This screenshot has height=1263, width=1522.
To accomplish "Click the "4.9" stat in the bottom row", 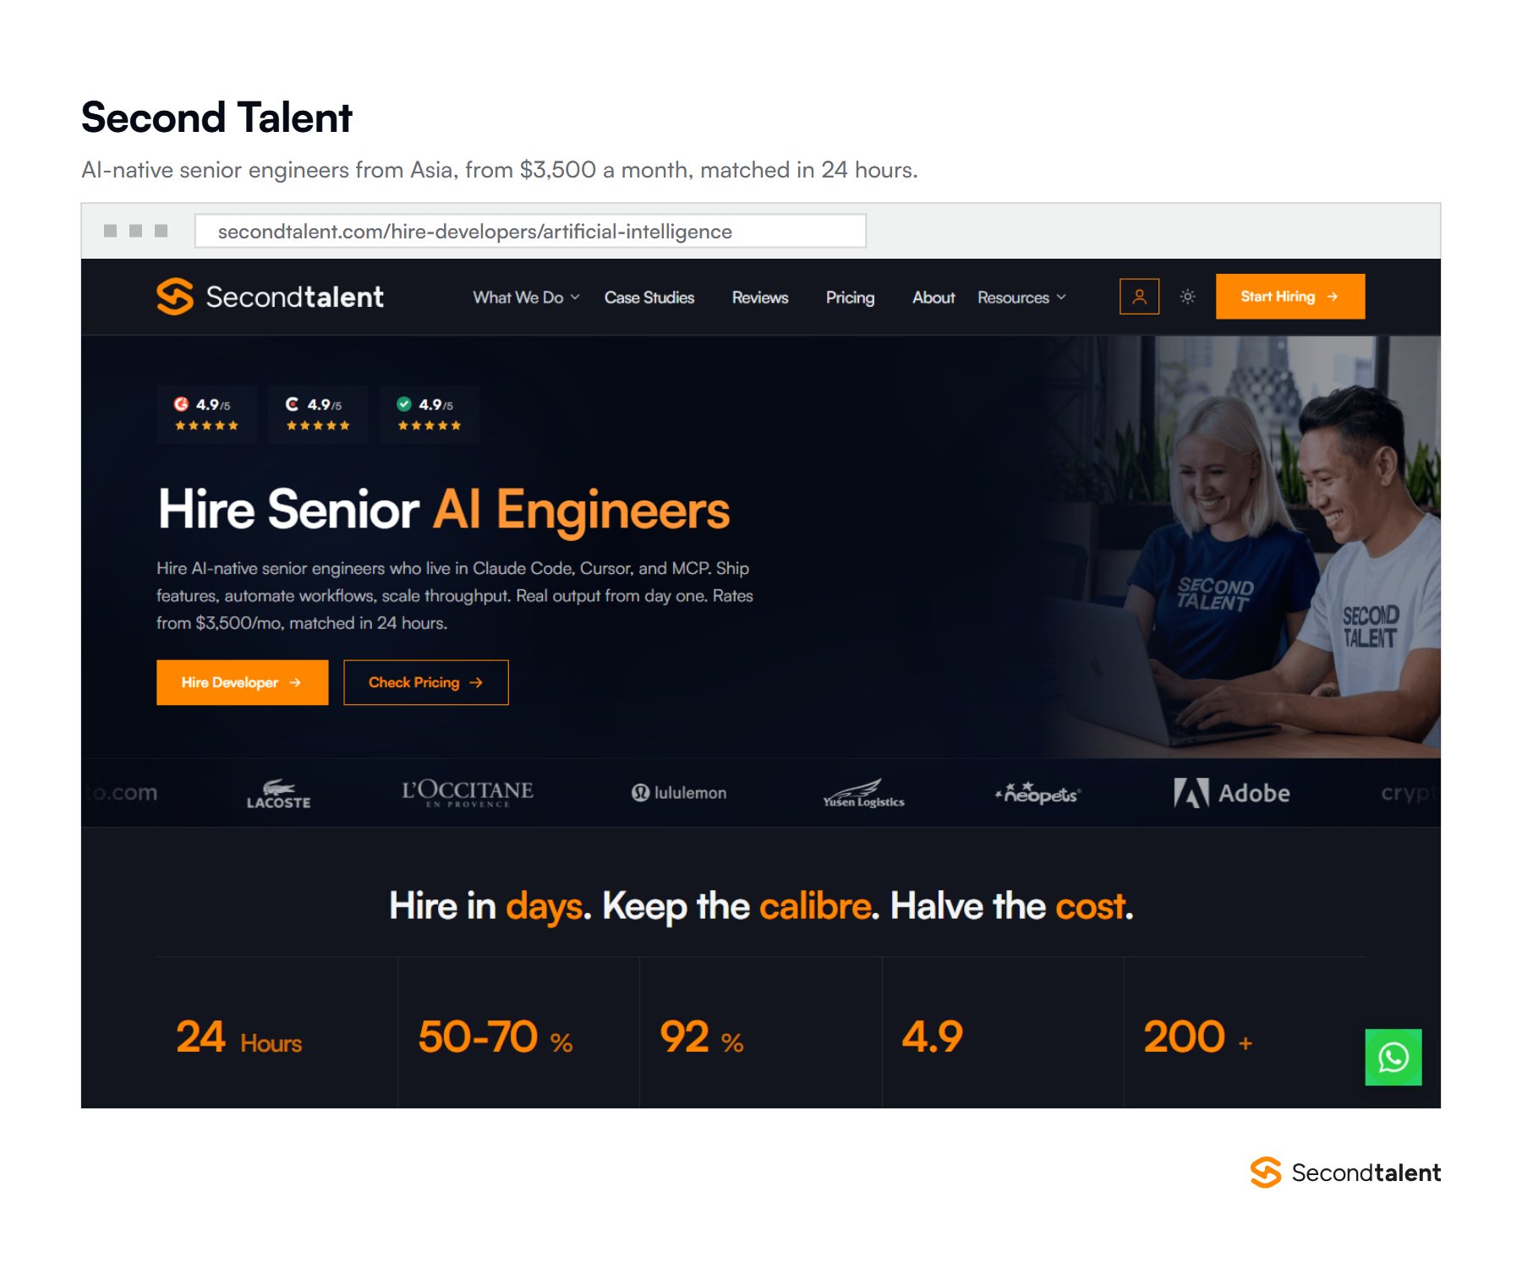I will click(x=933, y=1037).
